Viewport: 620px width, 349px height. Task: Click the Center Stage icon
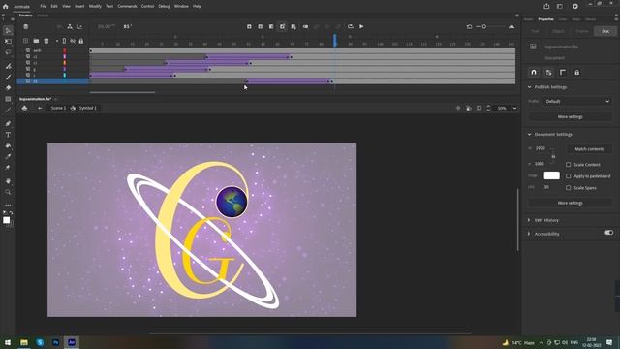(458, 108)
